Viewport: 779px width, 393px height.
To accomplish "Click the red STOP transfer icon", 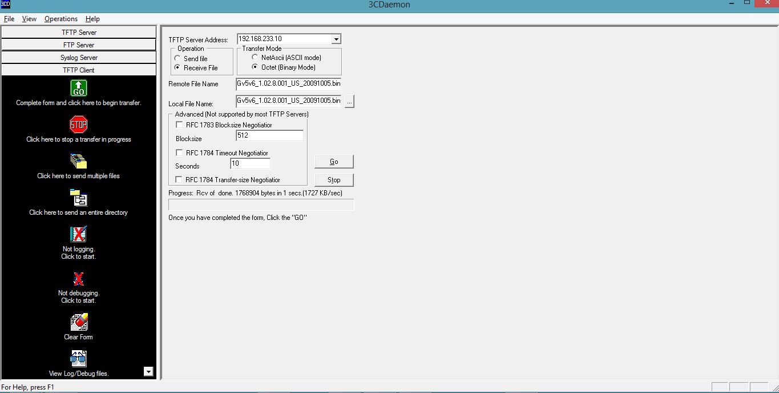I will [79, 125].
